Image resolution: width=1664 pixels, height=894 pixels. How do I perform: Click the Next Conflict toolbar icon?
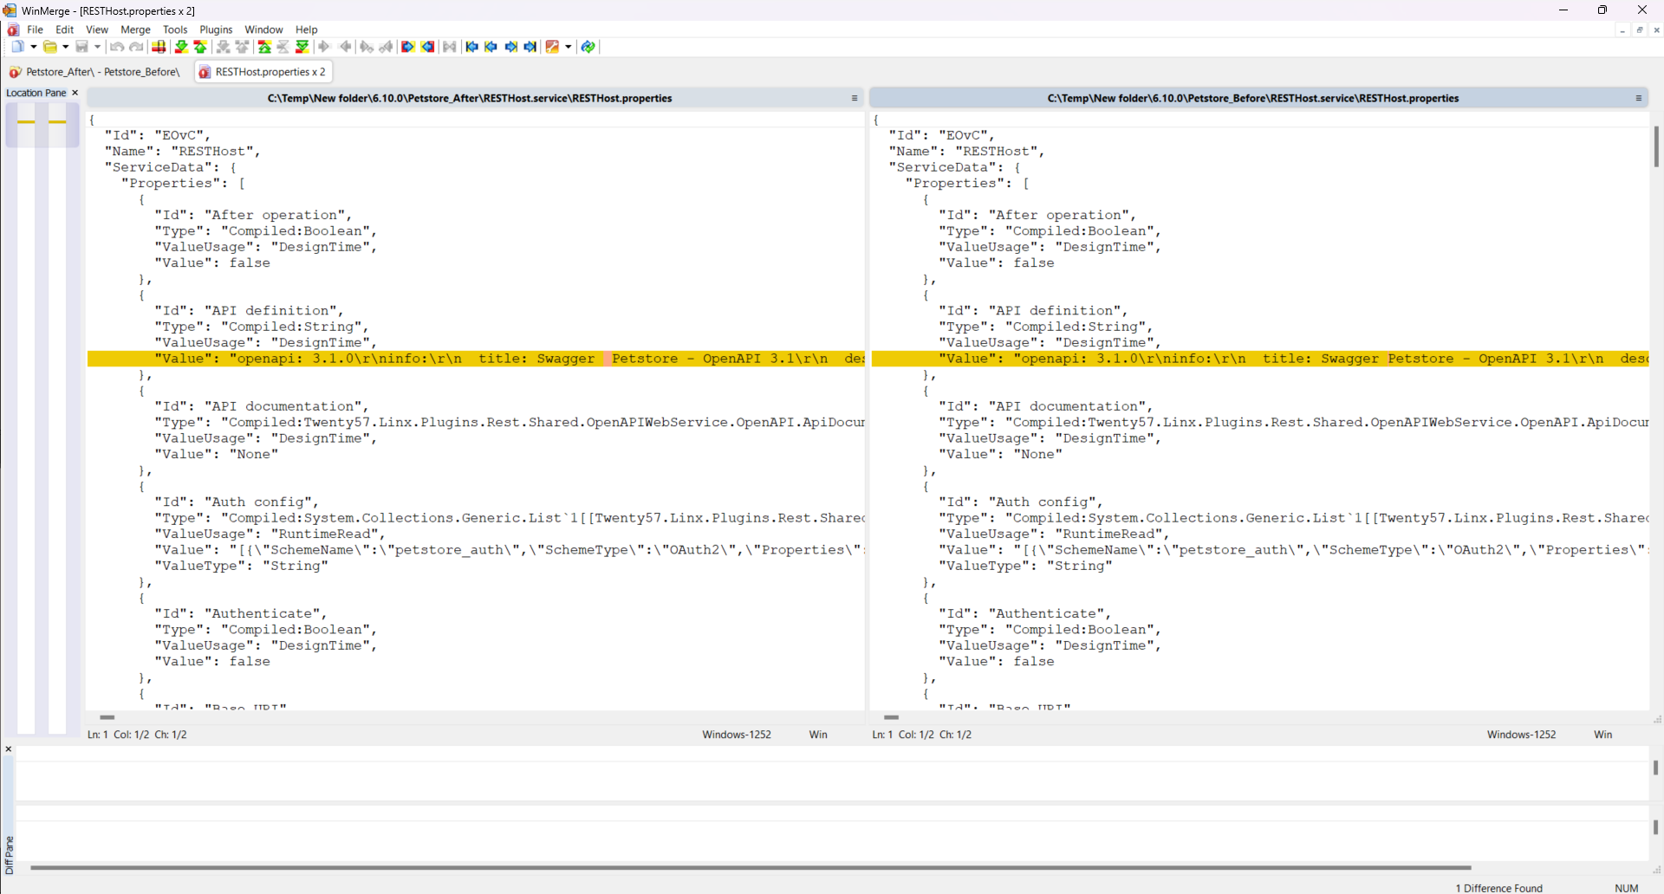[x=223, y=47]
